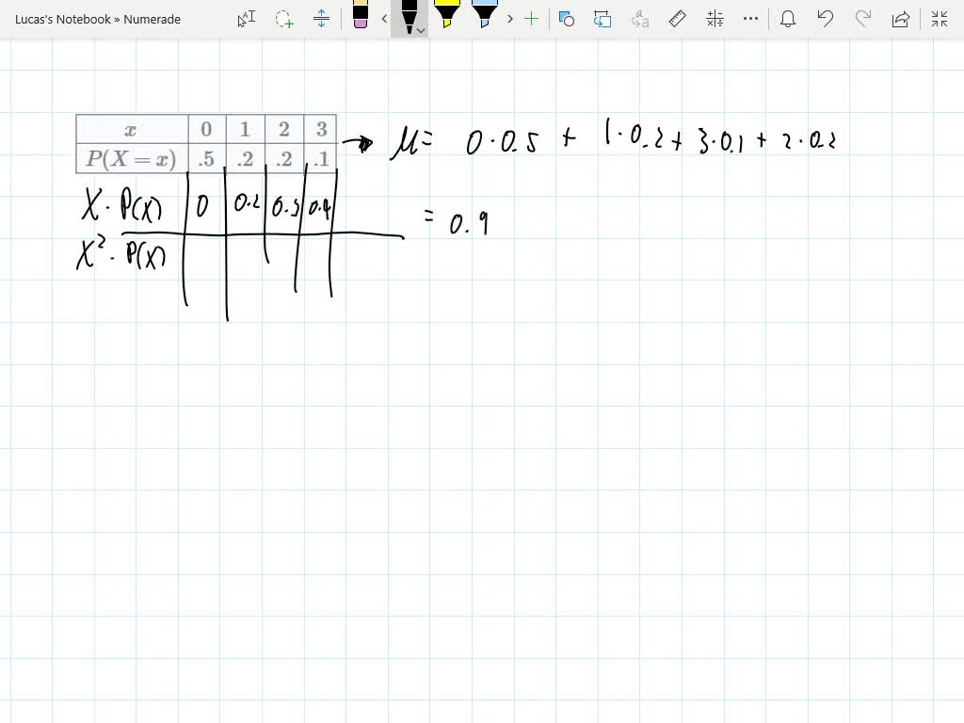Screen dimensions: 964x723
Task: Open the Ruler tool
Action: pos(677,19)
